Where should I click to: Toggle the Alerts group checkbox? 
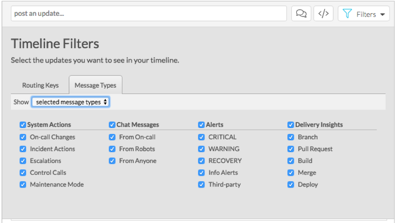[201, 125]
